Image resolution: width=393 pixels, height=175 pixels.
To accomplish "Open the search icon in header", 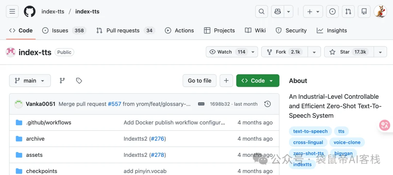I will [x=261, y=12].
